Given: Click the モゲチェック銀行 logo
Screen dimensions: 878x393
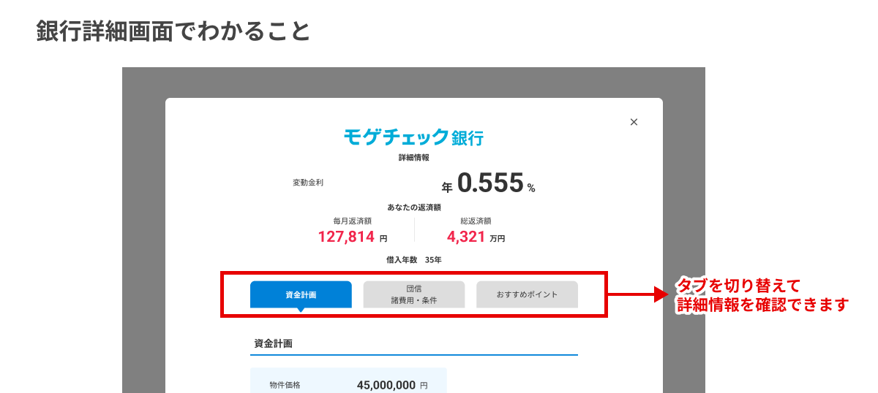Looking at the screenshot, I should 413,137.
